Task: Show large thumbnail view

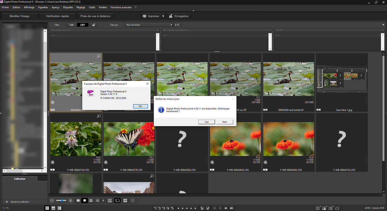Action: (78, 200)
